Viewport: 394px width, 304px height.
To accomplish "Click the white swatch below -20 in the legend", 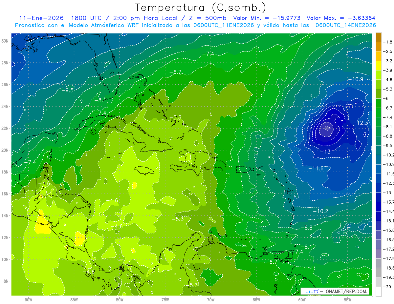I will coord(379,292).
